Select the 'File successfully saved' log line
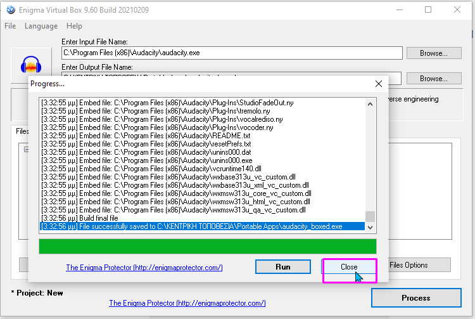The width and height of the screenshot is (475, 319). [203, 226]
